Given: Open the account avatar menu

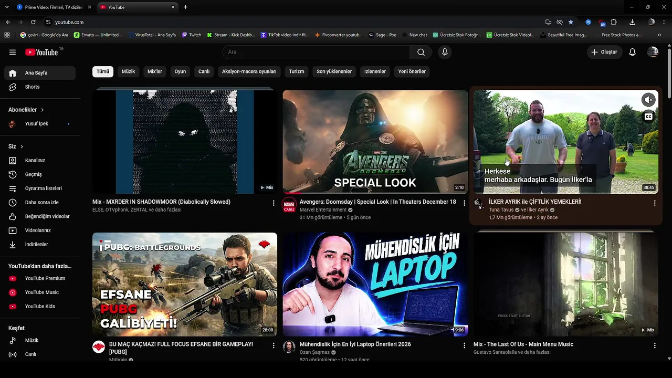Looking at the screenshot, I should (653, 52).
